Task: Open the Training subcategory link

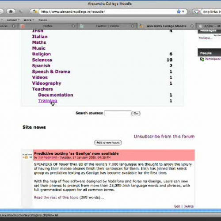Action: [48, 101]
